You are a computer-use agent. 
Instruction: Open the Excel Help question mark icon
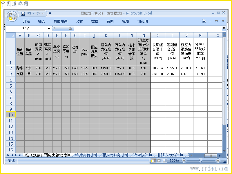click(204, 21)
